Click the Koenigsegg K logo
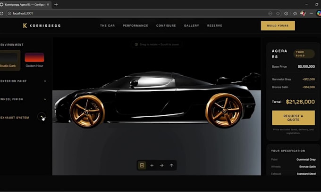Image resolution: width=321 pixels, height=192 pixels. [x=25, y=25]
